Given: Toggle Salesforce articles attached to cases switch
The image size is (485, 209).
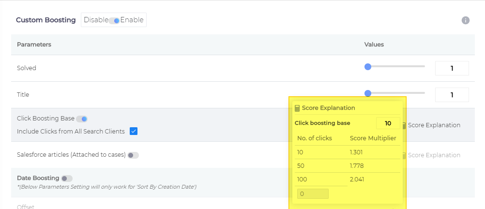Looking at the screenshot, I should [x=133, y=155].
